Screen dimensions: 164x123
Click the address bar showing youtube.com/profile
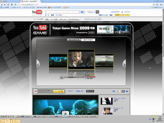coord(84,5)
